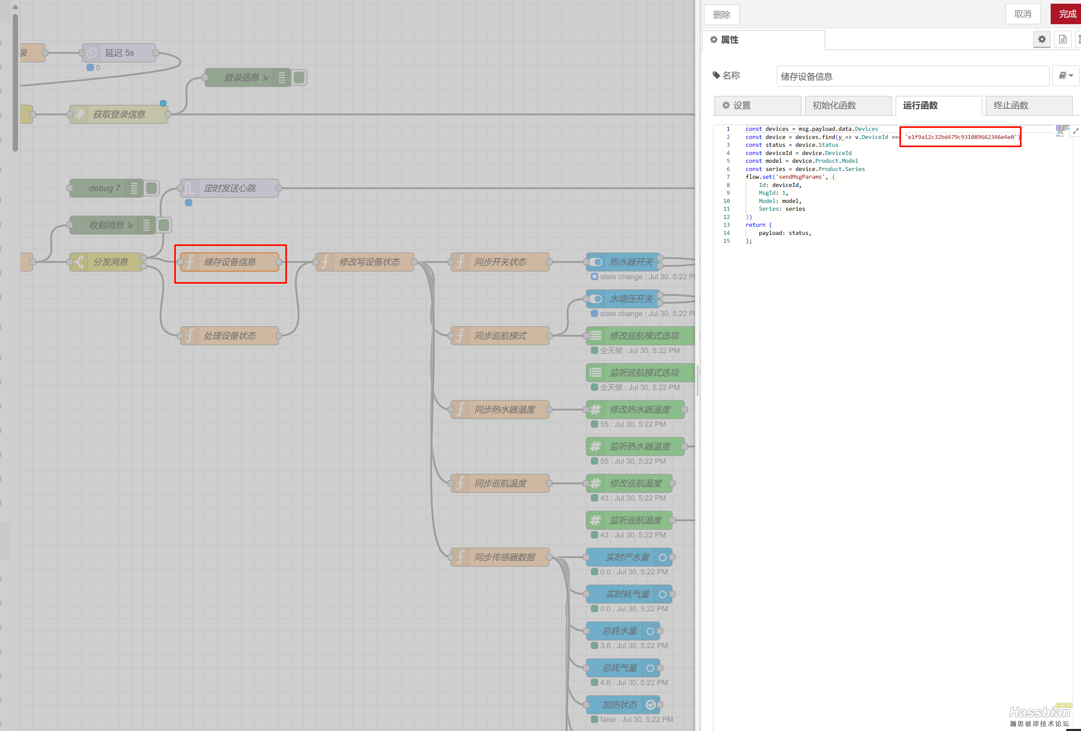The image size is (1081, 731).
Task: Switch to the 设置 setup tab
Action: tap(757, 106)
